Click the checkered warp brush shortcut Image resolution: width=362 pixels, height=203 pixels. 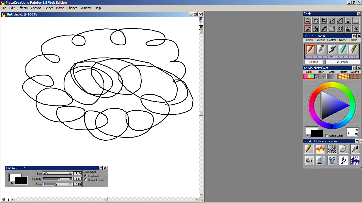tap(332, 149)
